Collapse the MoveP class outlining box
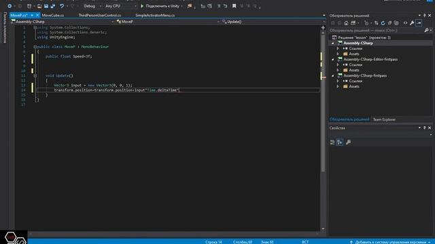The width and height of the screenshot is (435, 244). pyautogui.click(x=35, y=47)
